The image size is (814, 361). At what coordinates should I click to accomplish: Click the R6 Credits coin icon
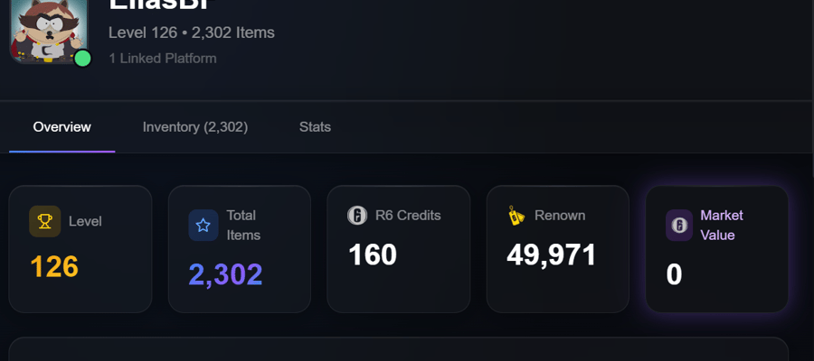[357, 215]
